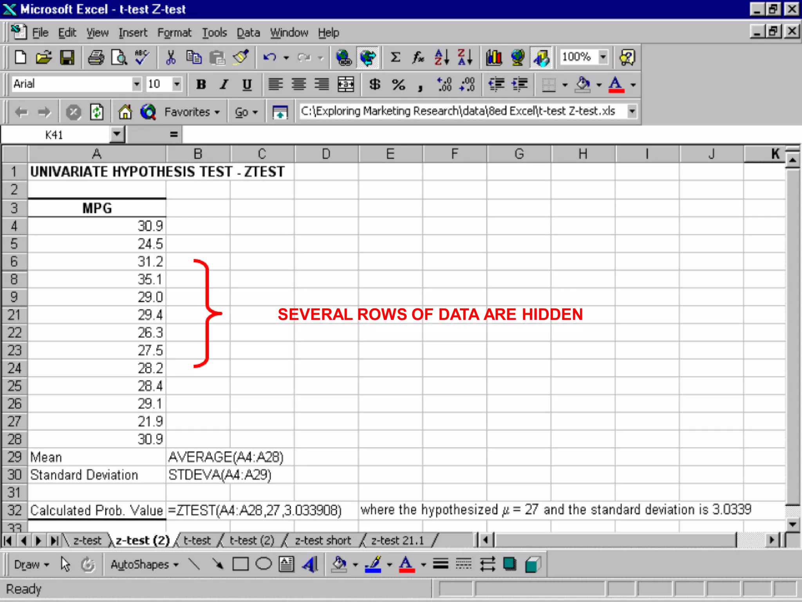Cut selection with the scissors icon

[x=171, y=58]
